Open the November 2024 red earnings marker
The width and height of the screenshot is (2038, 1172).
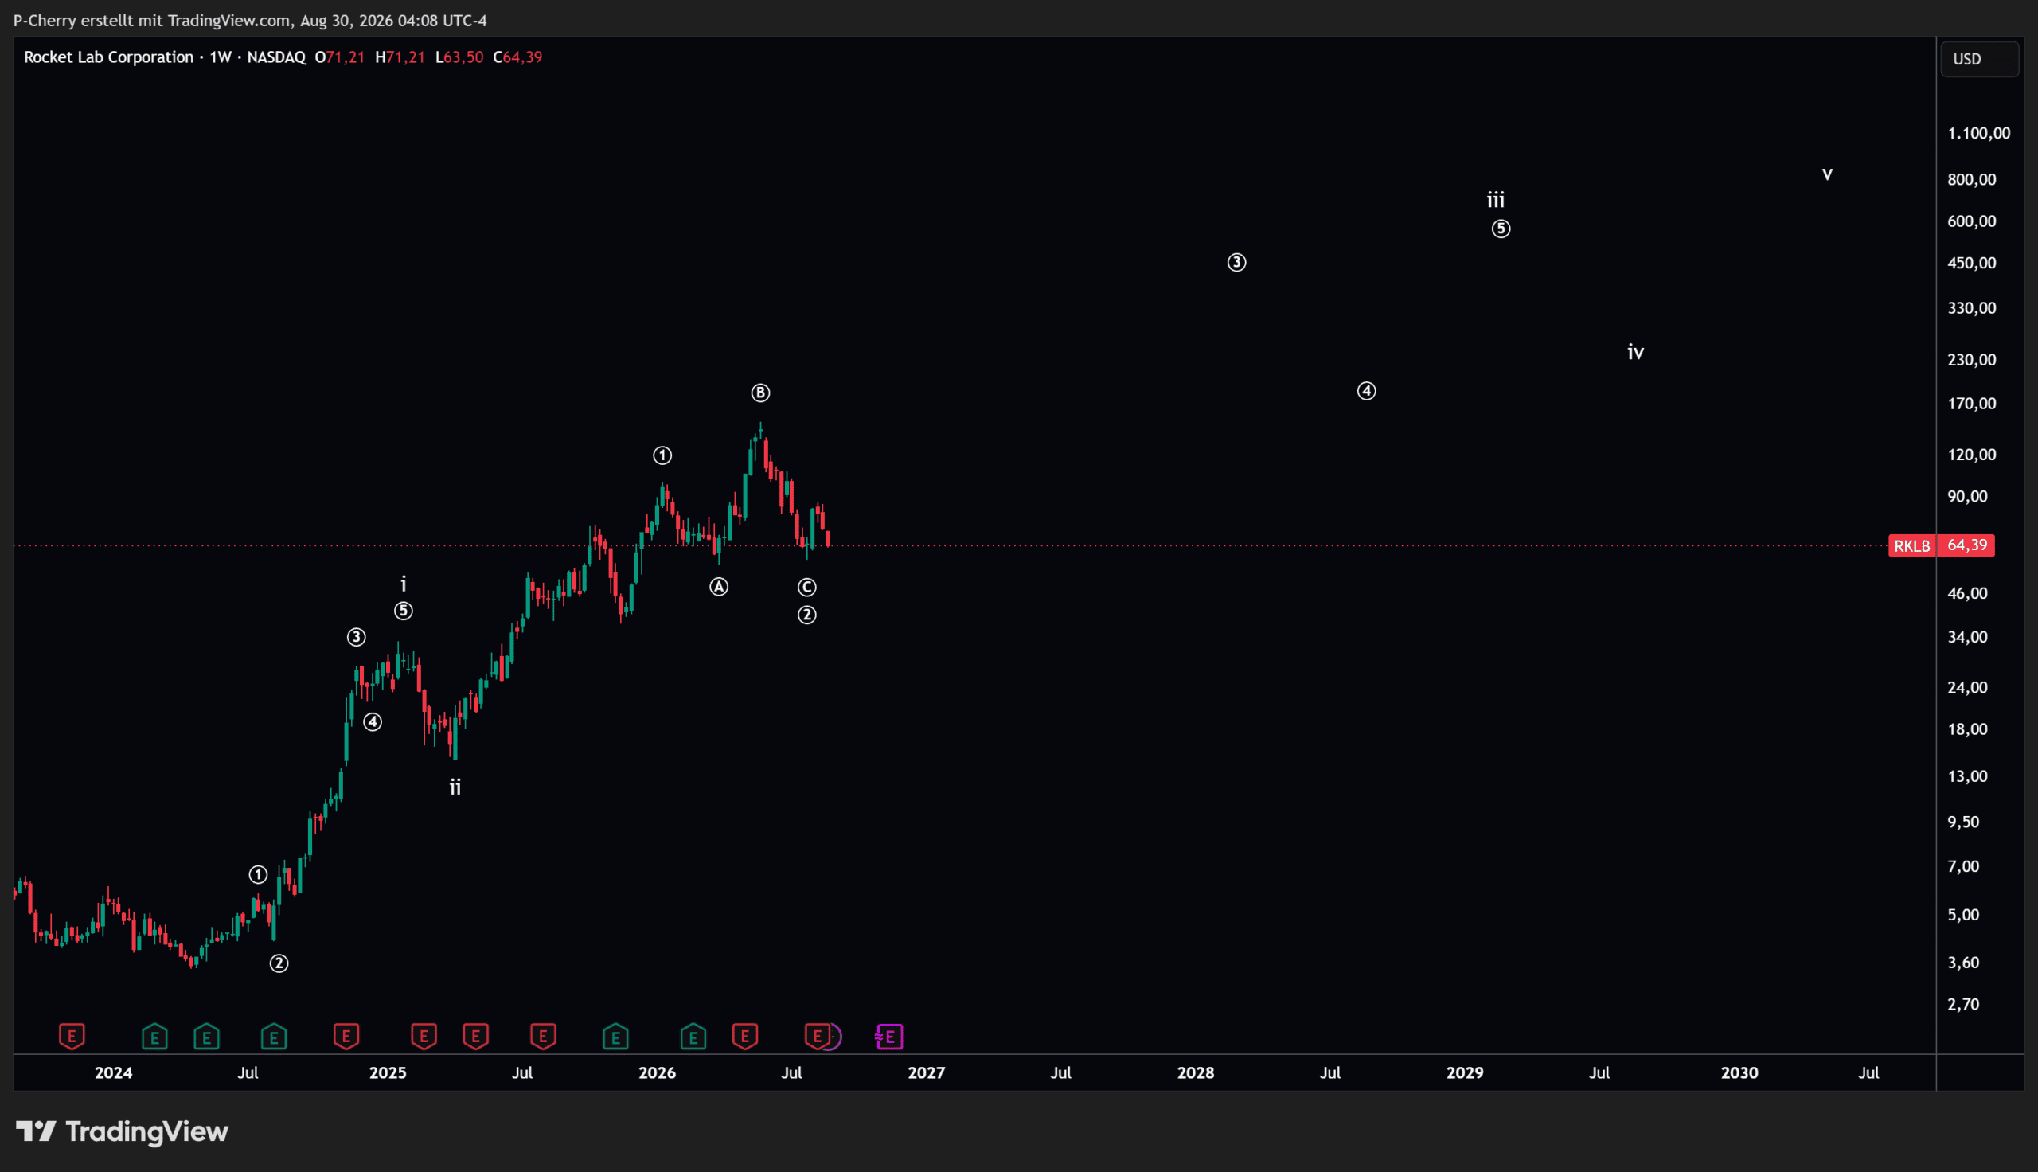click(x=346, y=1036)
